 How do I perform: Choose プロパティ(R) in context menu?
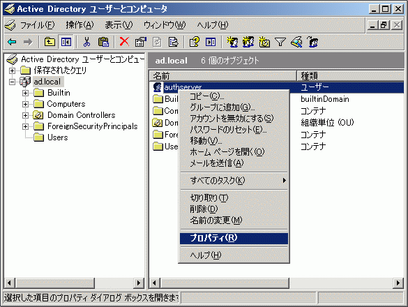click(234, 238)
